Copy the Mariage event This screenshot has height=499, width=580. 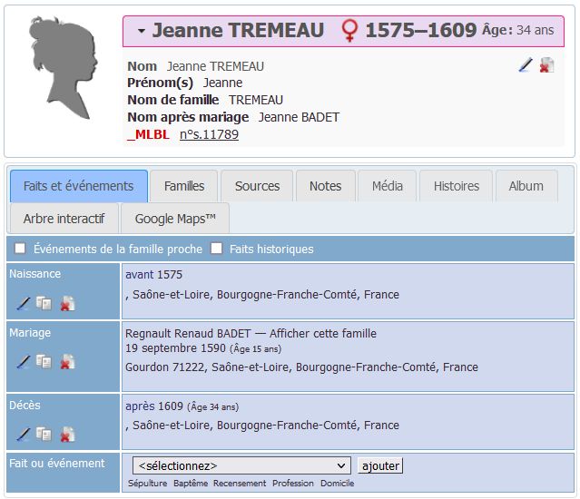pyautogui.click(x=44, y=362)
